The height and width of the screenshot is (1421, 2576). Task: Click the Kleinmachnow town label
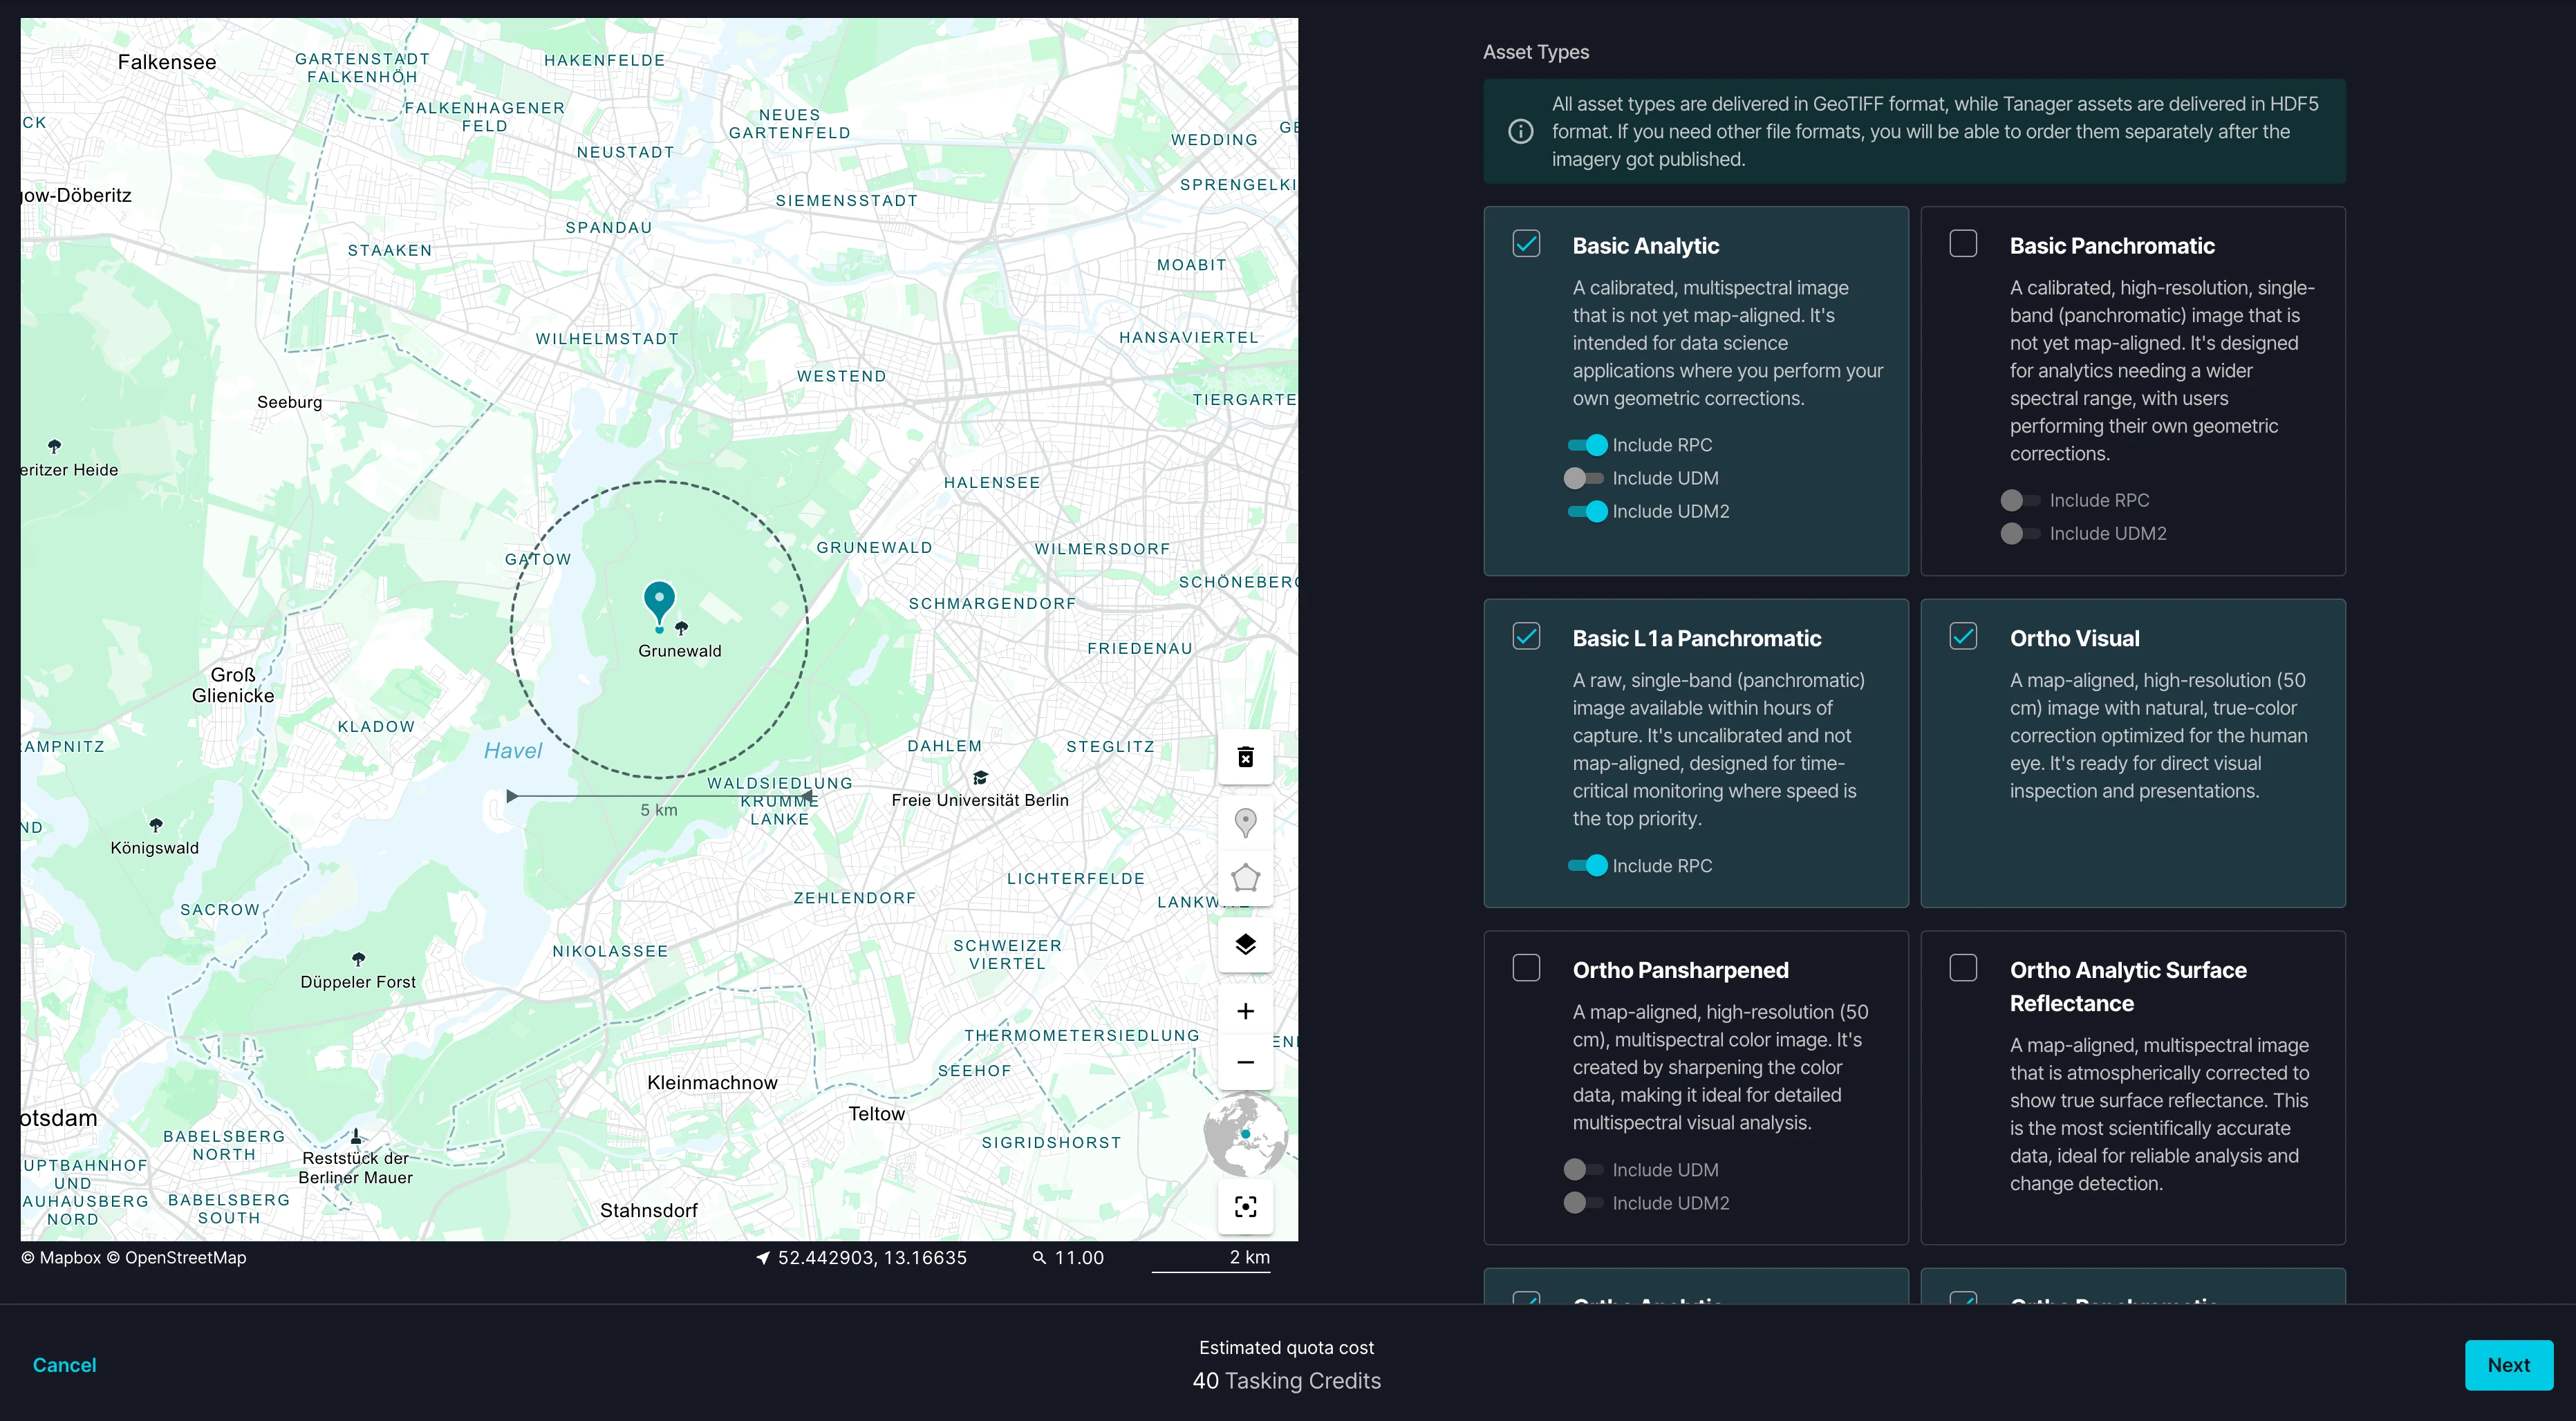tap(712, 1083)
